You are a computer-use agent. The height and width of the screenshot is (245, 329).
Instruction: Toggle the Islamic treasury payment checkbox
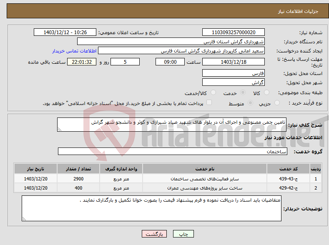point(209,102)
